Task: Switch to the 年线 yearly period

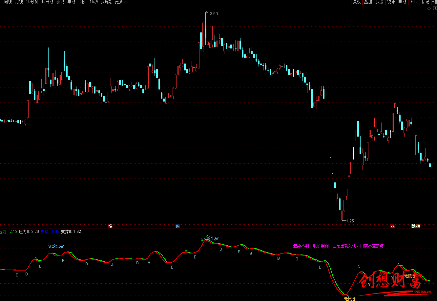Action: click(71, 2)
